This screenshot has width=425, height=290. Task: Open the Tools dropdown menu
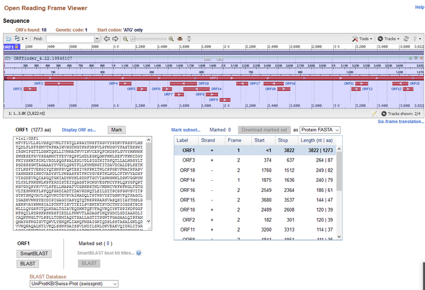pyautogui.click(x=363, y=39)
